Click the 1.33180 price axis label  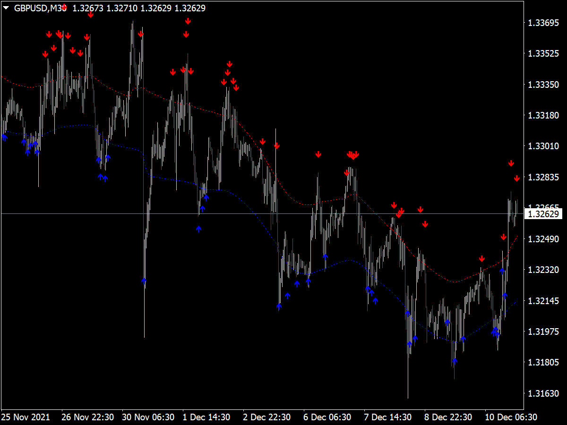(x=543, y=115)
